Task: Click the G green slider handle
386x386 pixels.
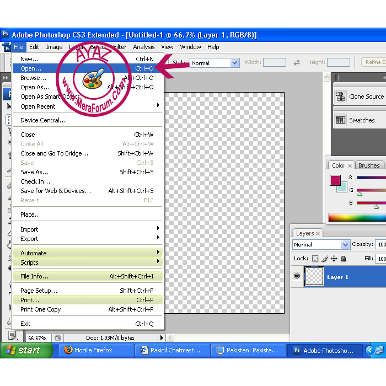Action: pyautogui.click(x=360, y=194)
